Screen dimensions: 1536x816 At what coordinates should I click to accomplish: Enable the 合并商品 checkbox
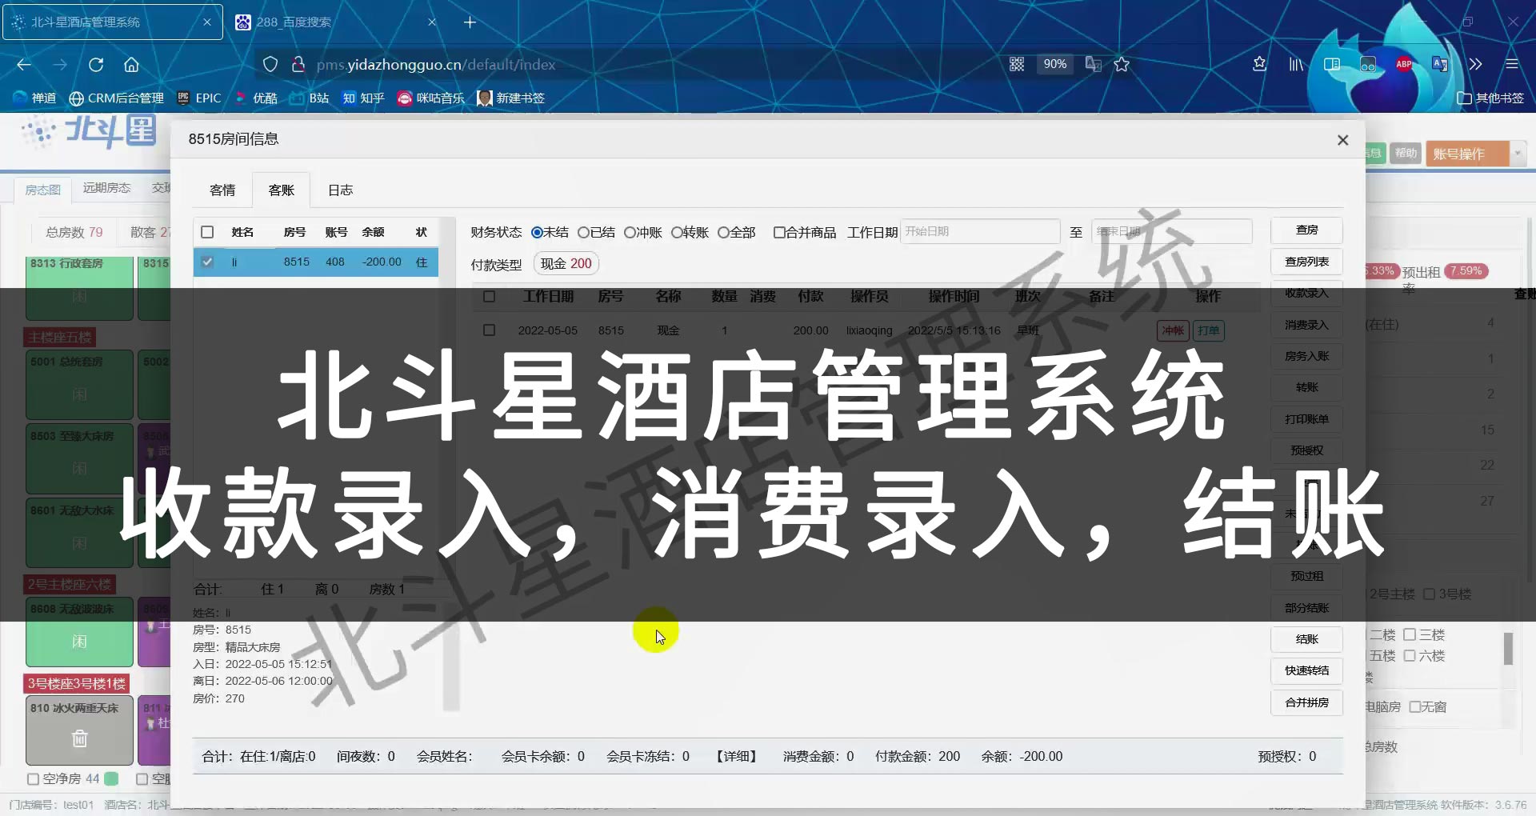[x=779, y=232]
